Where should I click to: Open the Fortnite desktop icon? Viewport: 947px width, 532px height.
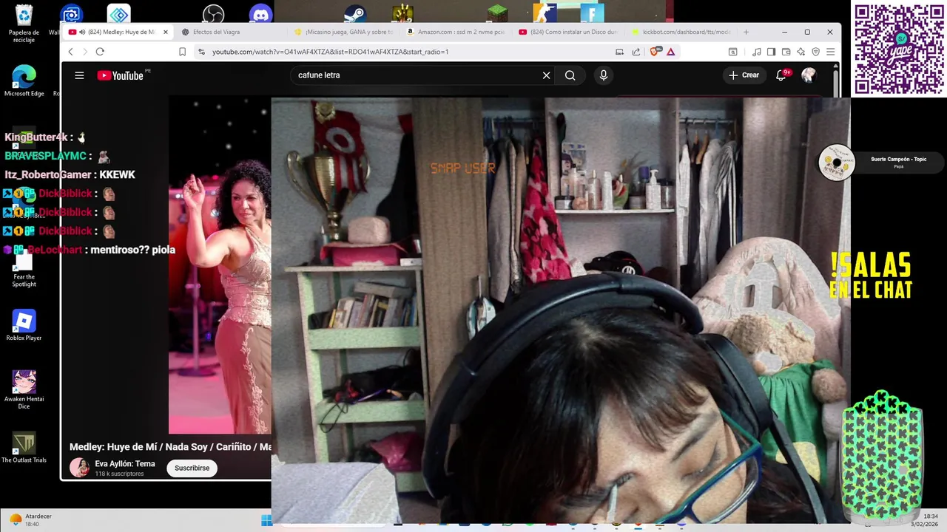(592, 13)
